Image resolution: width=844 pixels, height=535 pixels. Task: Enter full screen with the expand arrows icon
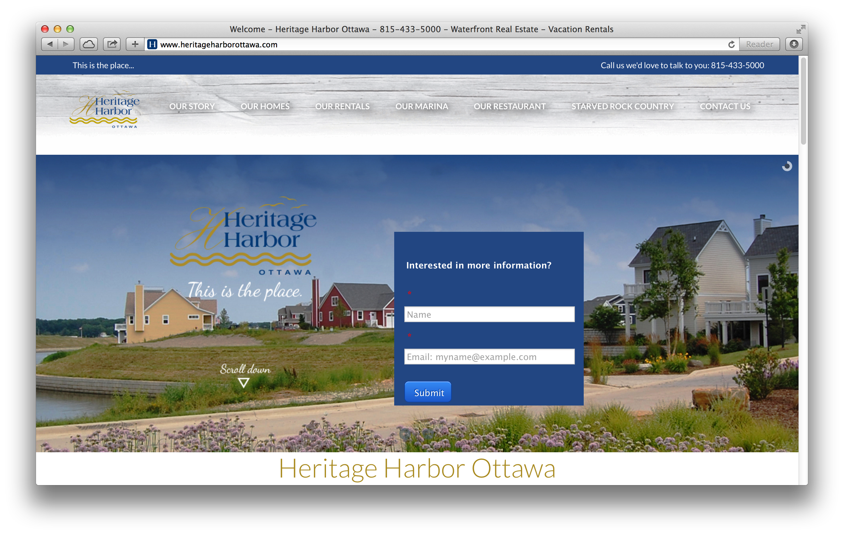point(800,29)
